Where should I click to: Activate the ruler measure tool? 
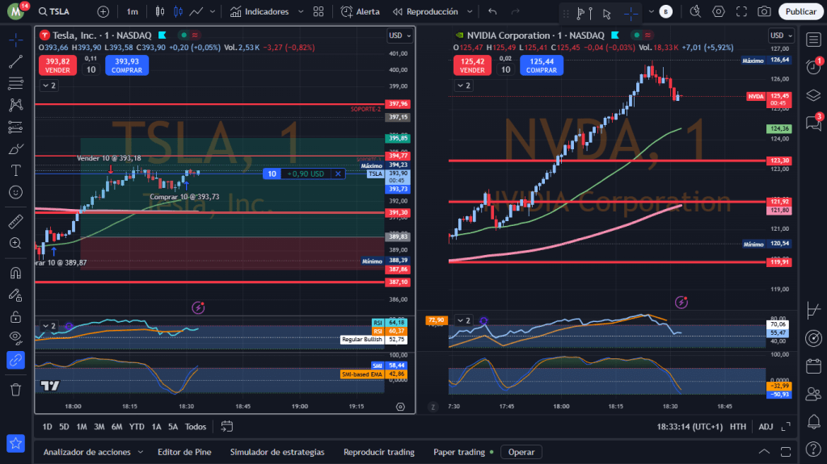tap(15, 221)
